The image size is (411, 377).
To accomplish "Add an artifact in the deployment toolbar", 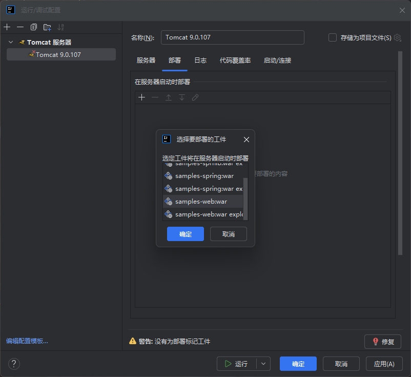I will [141, 97].
